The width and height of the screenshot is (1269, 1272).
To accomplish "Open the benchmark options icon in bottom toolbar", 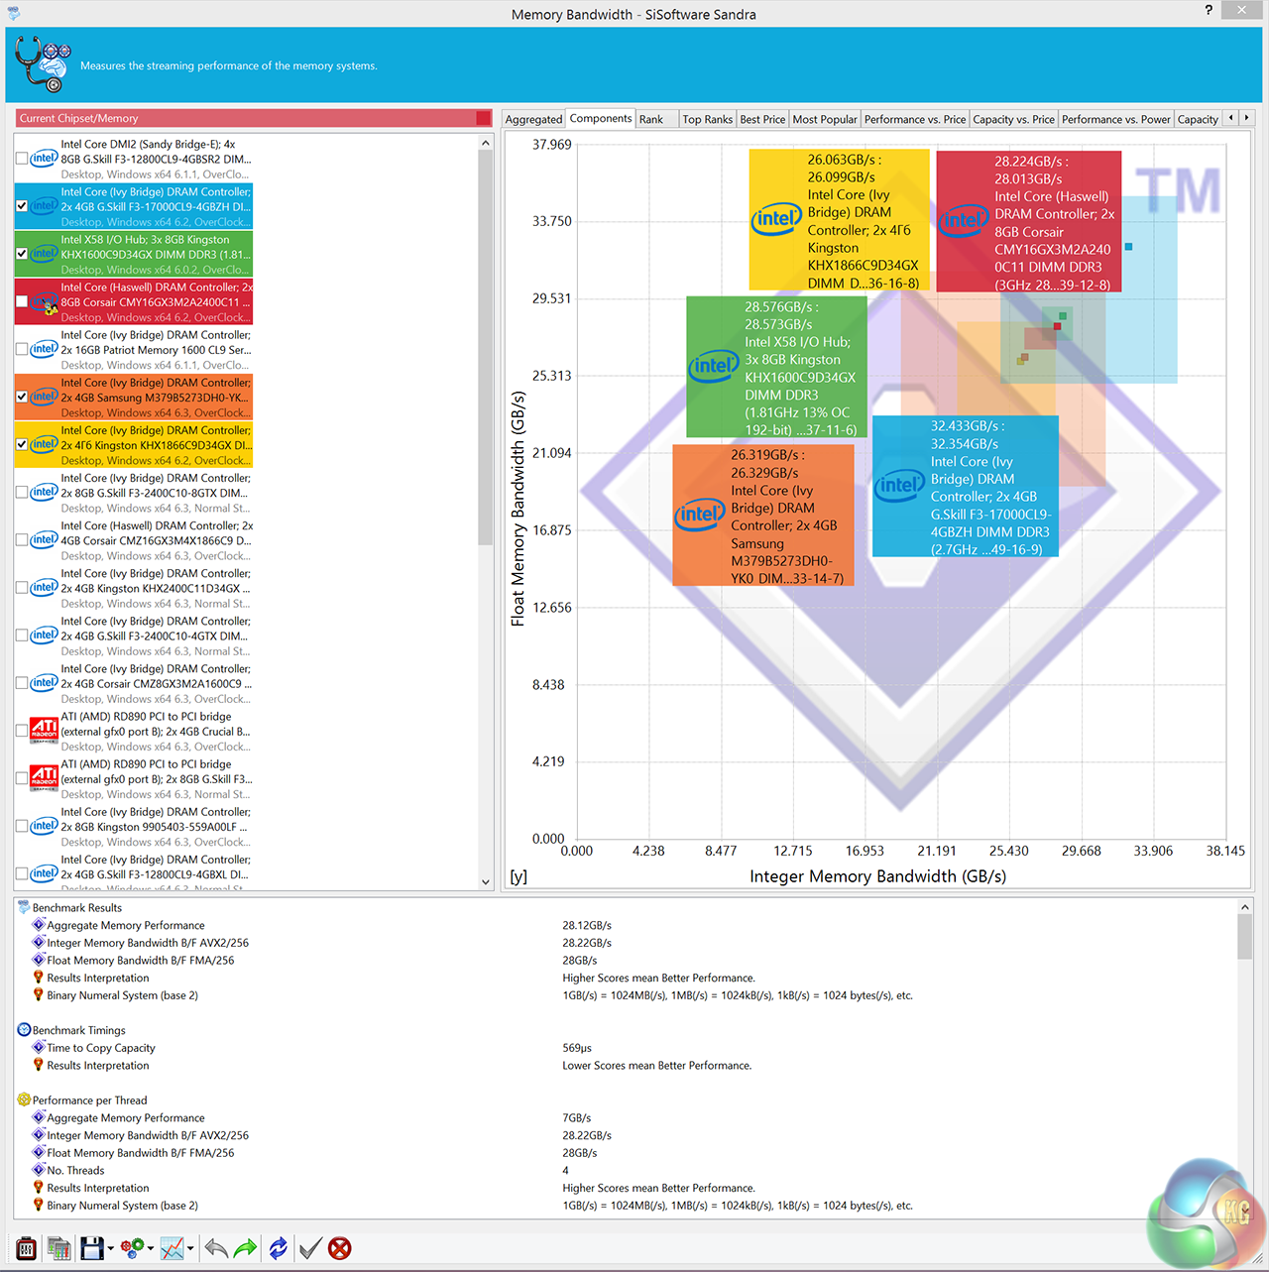I will point(27,1248).
